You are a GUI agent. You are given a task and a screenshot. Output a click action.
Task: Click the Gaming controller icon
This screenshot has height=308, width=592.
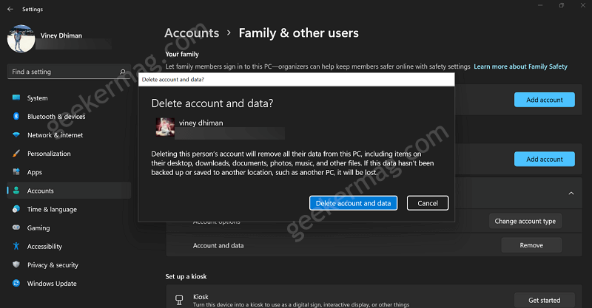tap(16, 227)
